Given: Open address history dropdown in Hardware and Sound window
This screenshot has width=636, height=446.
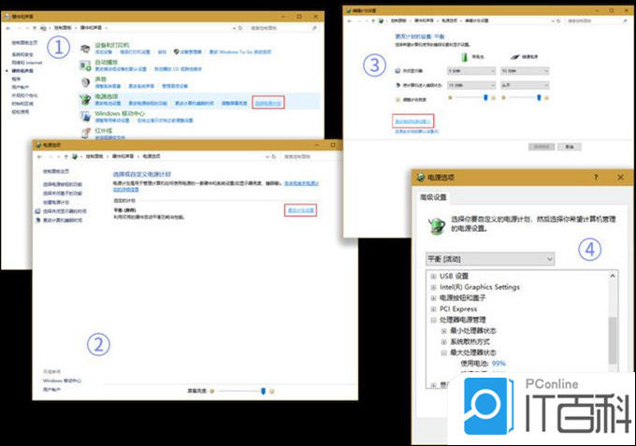Looking at the screenshot, I should [x=234, y=28].
